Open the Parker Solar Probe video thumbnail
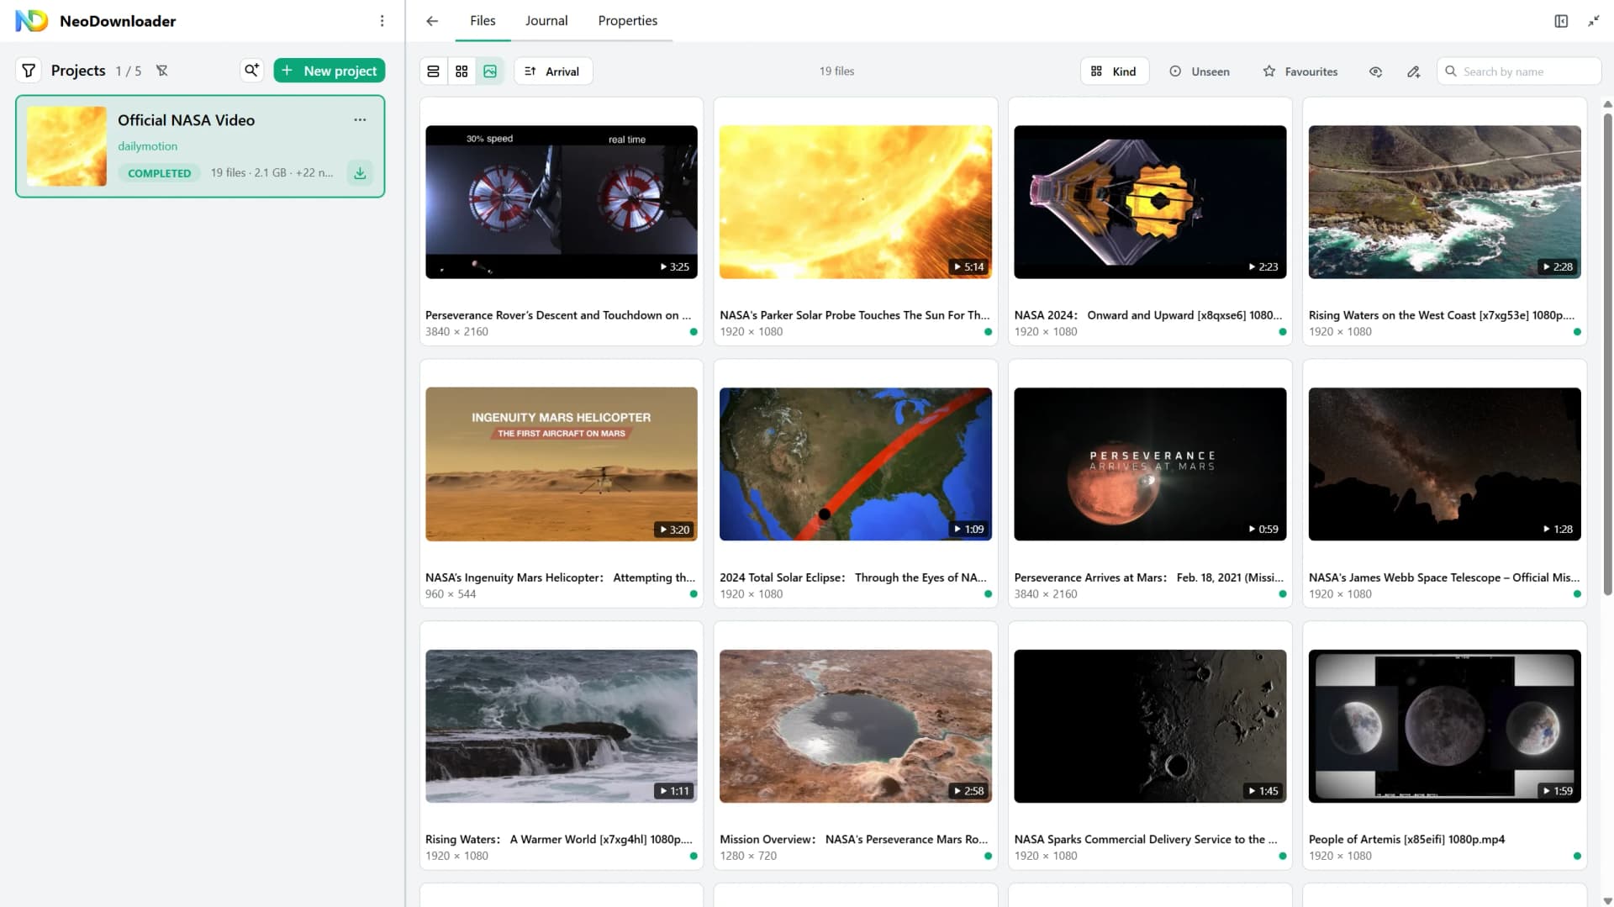 pyautogui.click(x=856, y=202)
